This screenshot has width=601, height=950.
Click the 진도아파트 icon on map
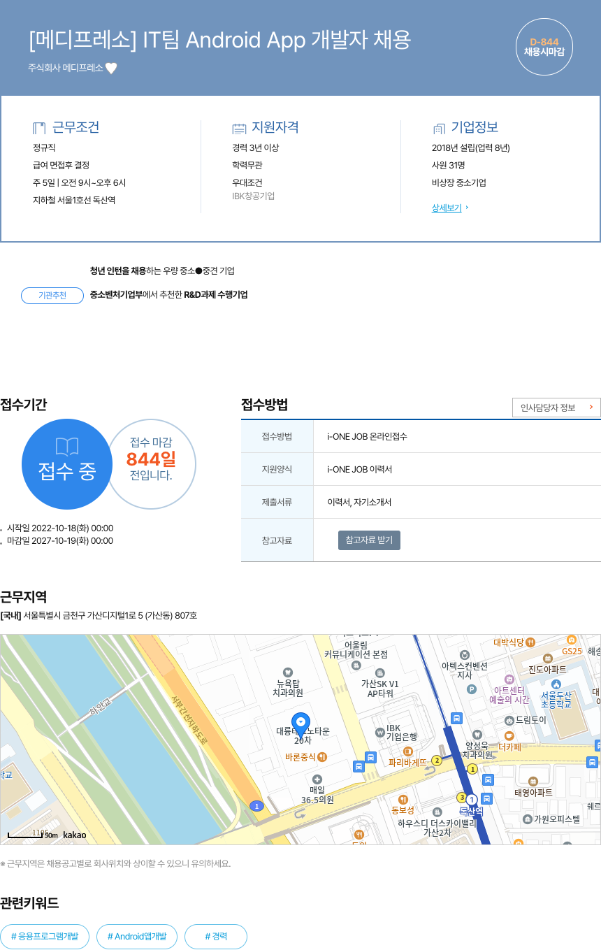click(x=547, y=658)
